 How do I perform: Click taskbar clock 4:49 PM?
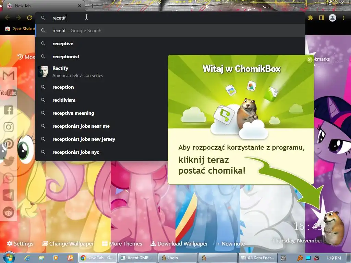point(334,258)
